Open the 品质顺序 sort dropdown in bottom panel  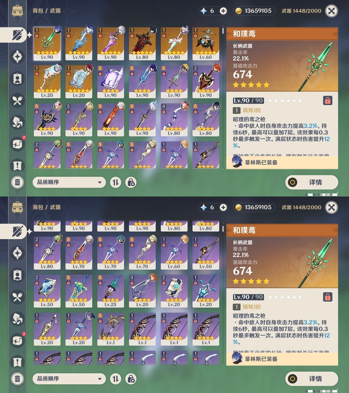(x=69, y=379)
